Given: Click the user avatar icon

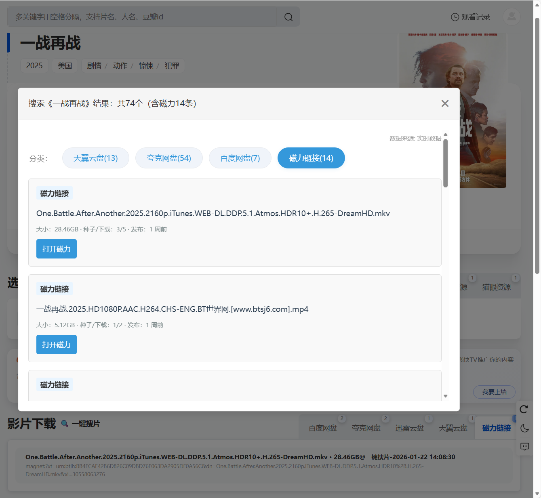Looking at the screenshot, I should [x=511, y=17].
